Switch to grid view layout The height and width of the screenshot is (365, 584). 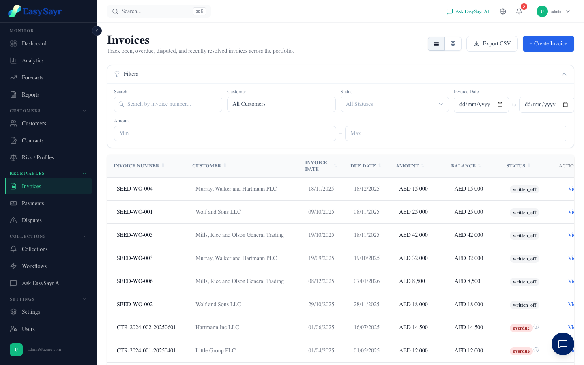[453, 44]
